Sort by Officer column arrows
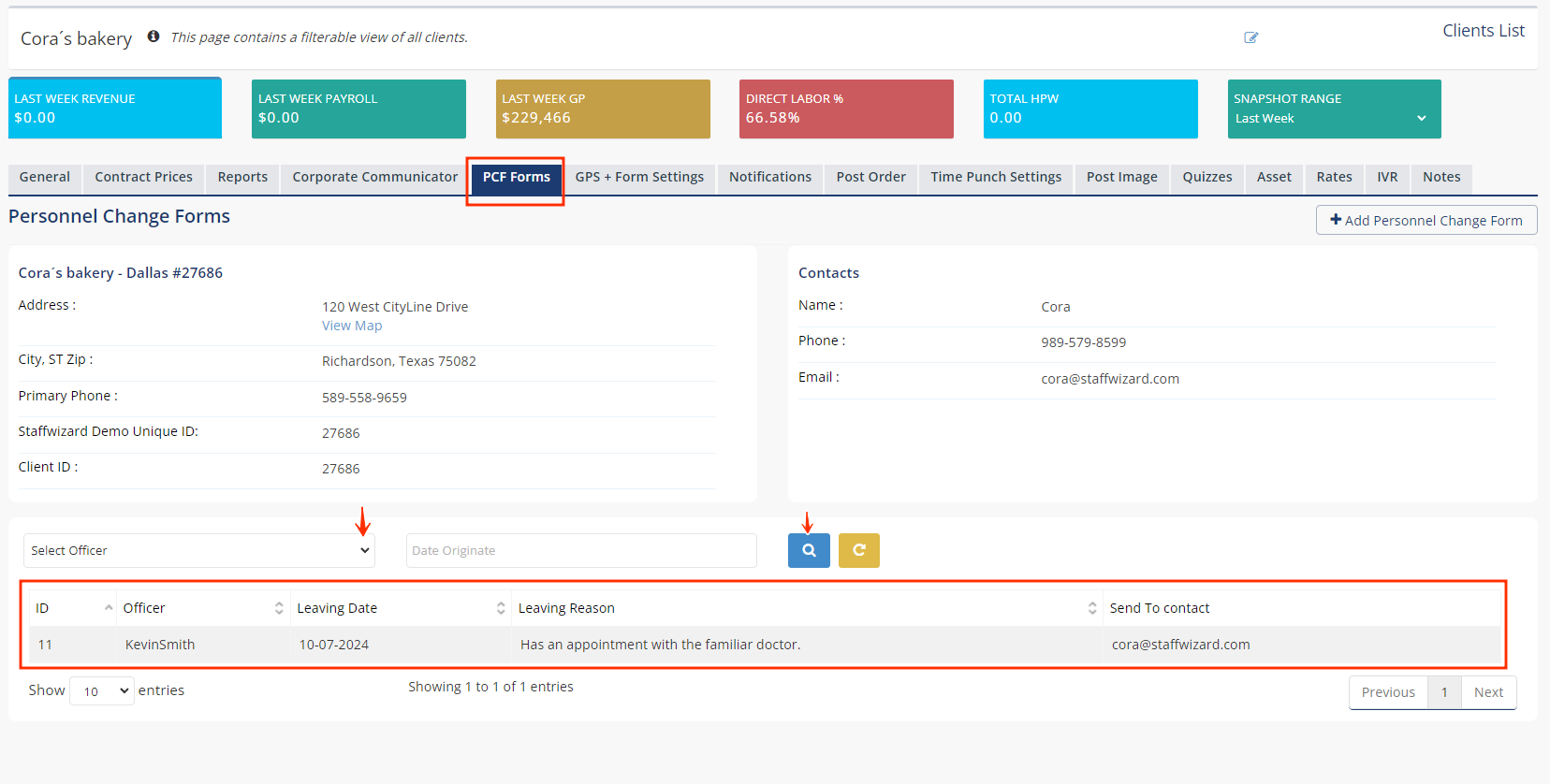Viewport: 1550px width, 784px height. (279, 608)
